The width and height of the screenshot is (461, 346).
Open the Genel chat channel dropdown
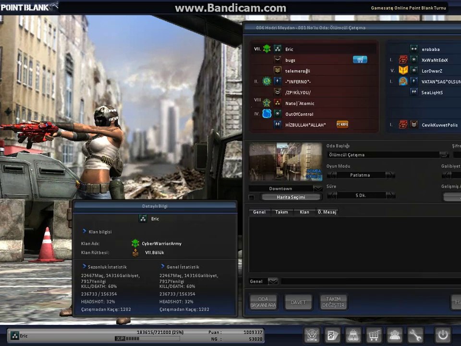(273, 281)
